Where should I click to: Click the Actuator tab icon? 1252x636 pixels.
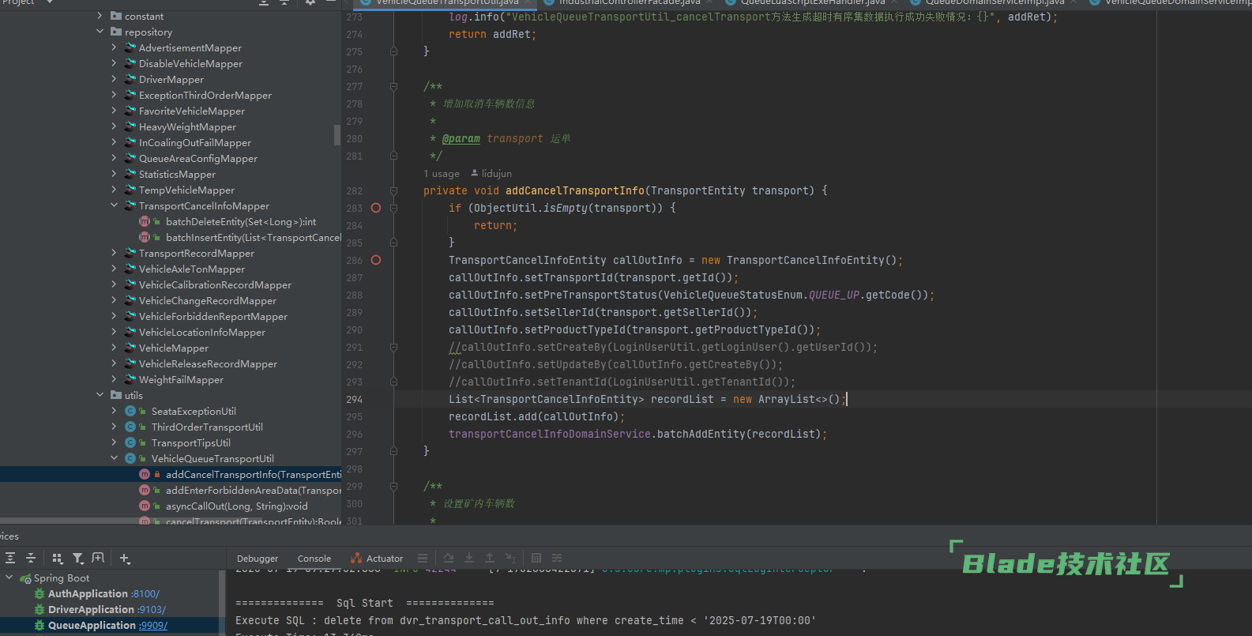click(x=356, y=559)
